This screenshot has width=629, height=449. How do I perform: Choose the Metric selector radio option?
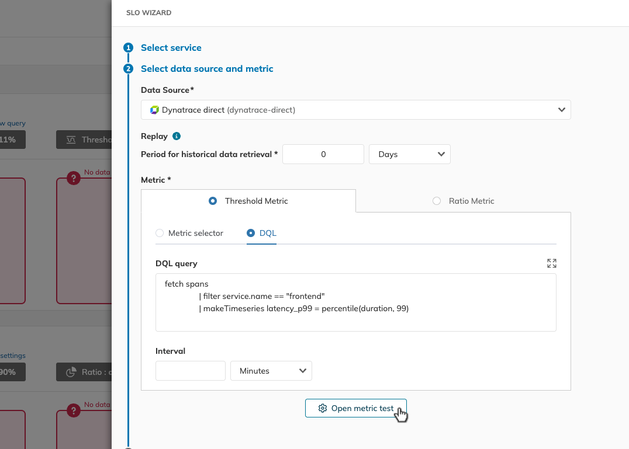click(160, 233)
